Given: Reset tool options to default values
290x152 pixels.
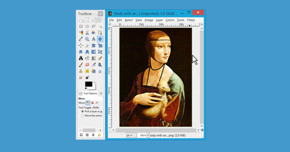Looking at the screenshot, I should coord(100,135).
